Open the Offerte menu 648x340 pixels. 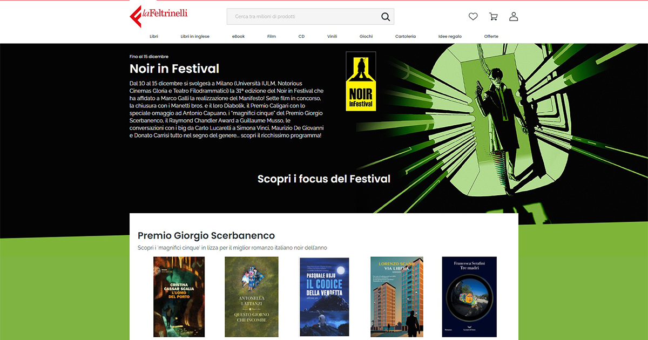coord(491,37)
